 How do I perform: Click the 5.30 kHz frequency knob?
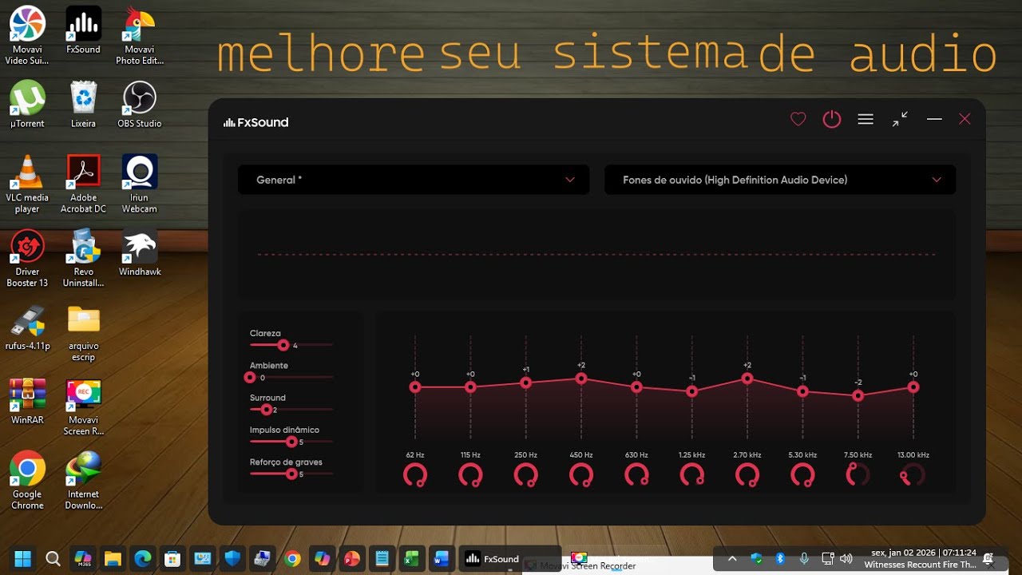(x=802, y=475)
